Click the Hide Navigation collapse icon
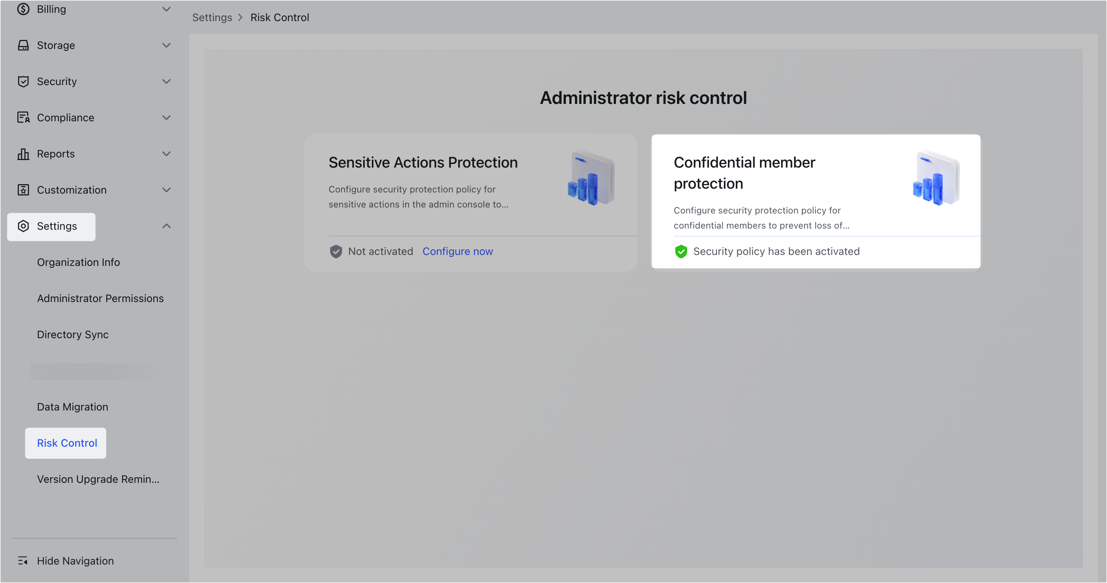Image resolution: width=1107 pixels, height=583 pixels. click(23, 561)
